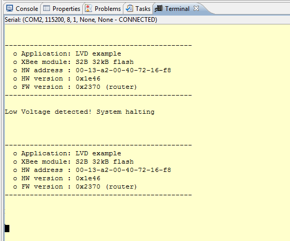The width and height of the screenshot is (290, 241).
Task: Click the second HW version 0x1e46 line
Action: 57,178
